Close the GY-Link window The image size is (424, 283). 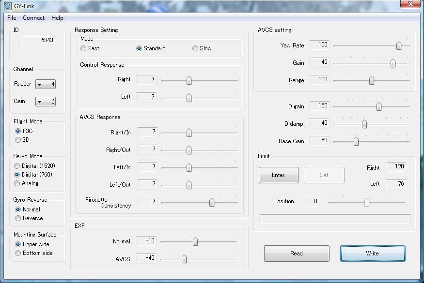tap(410, 4)
